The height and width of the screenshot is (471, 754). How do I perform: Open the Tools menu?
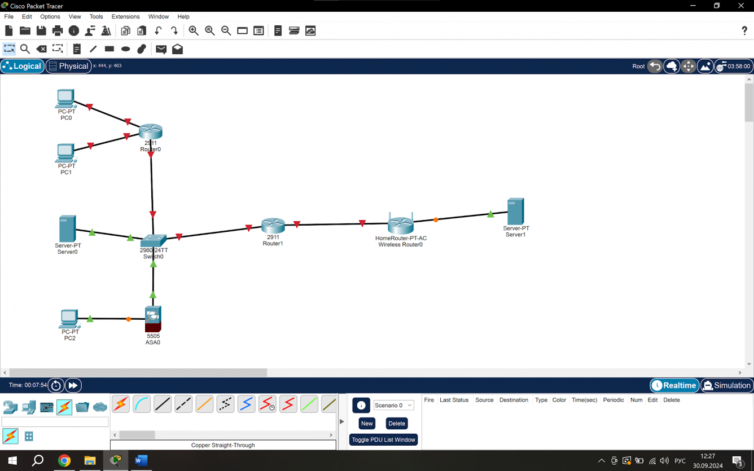pyautogui.click(x=97, y=16)
